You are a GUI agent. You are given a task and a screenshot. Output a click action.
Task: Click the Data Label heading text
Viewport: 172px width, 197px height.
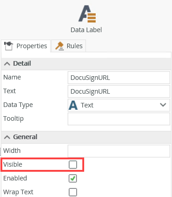86,30
